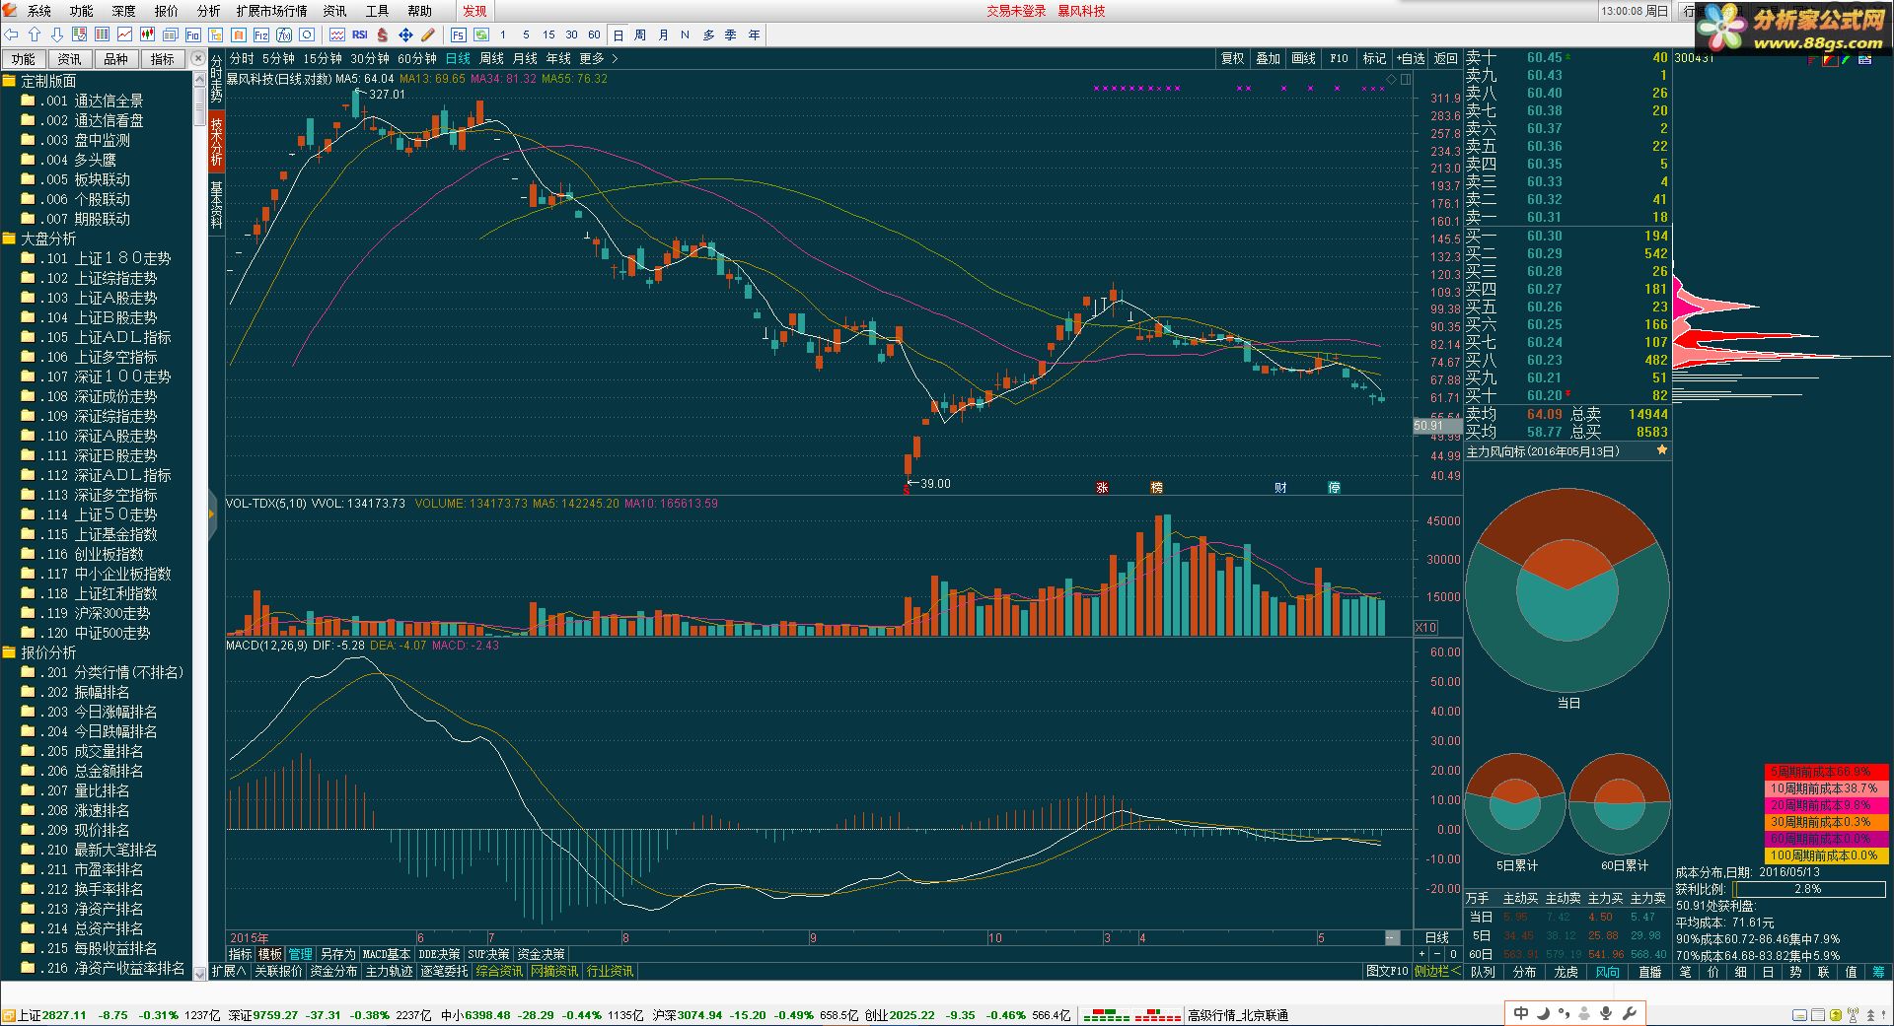Click the wrench settings icon in IME bar
Screen dimensions: 1894x1026
pyautogui.click(x=1630, y=1013)
